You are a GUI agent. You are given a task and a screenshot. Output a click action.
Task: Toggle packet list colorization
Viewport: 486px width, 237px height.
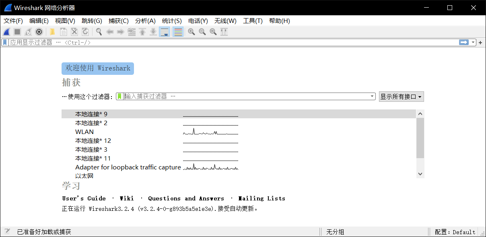click(x=178, y=32)
